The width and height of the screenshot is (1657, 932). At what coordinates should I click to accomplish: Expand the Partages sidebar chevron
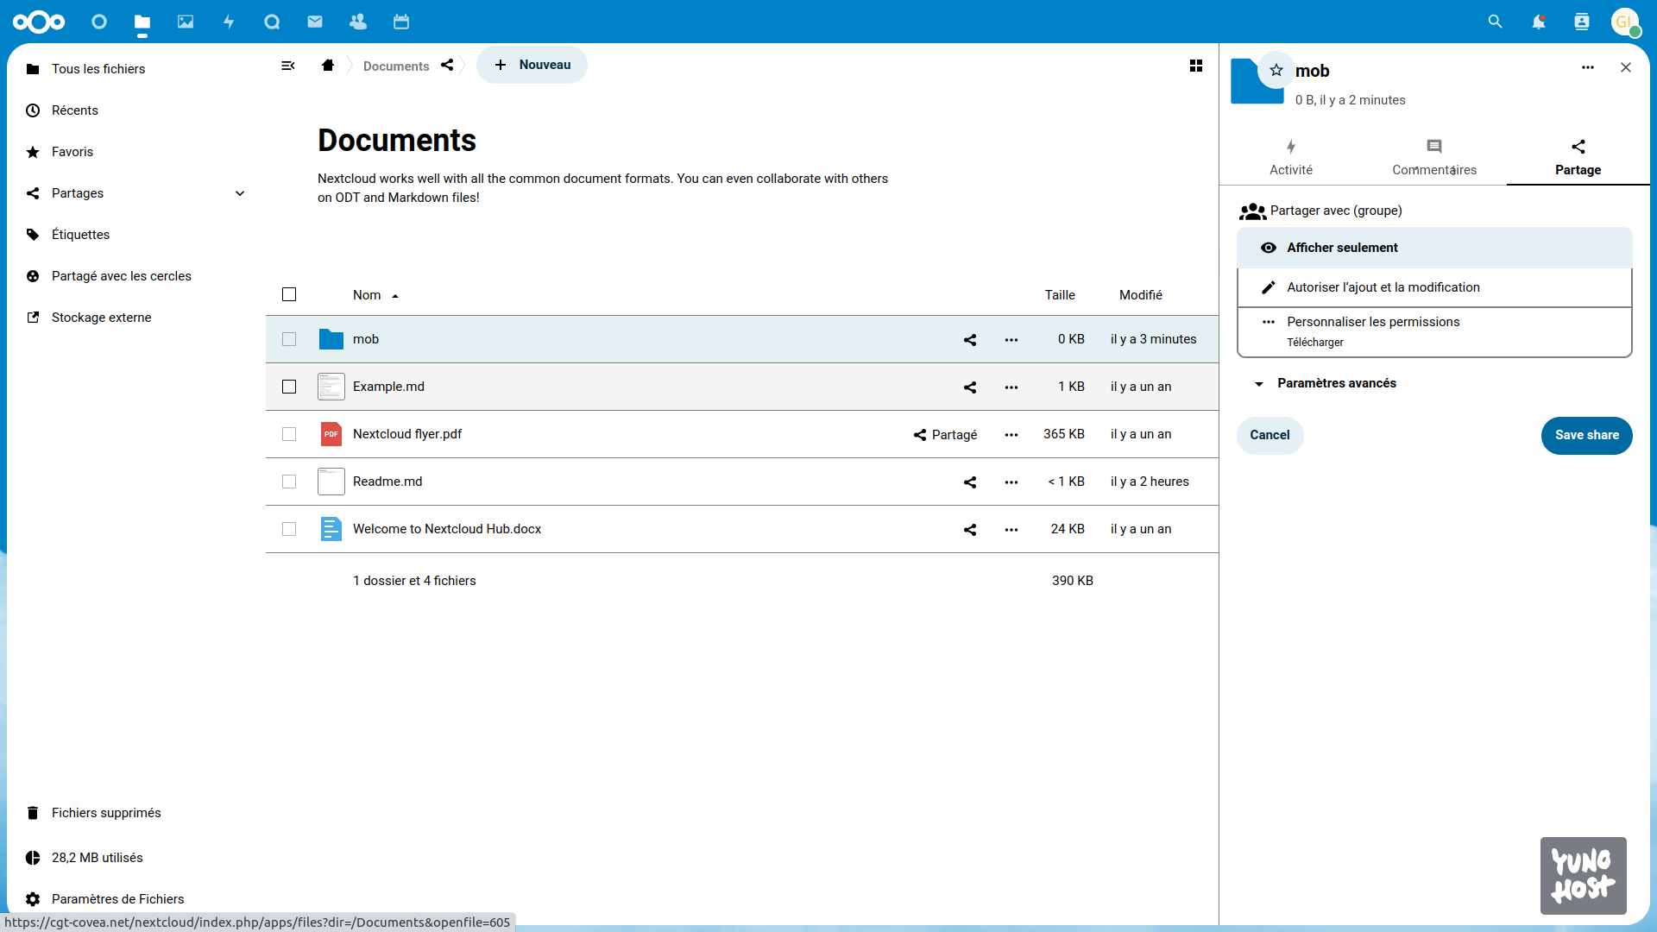pyautogui.click(x=240, y=193)
